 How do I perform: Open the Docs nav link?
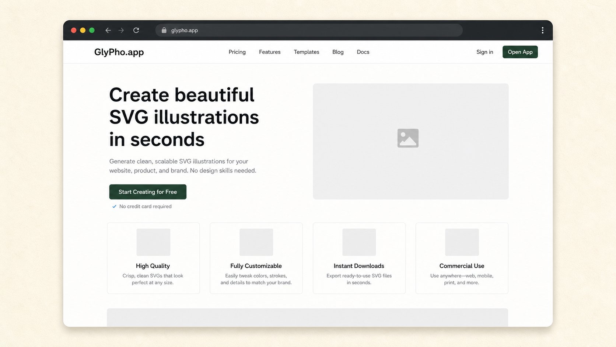click(x=363, y=52)
